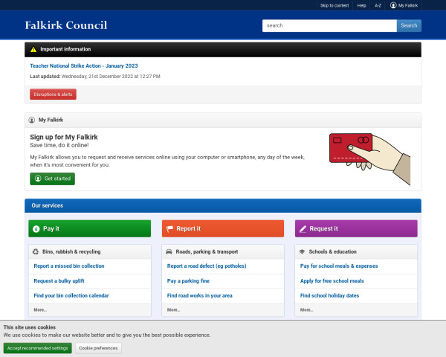Click the My Falkirk user icon in top bar
Screen dimensions: 446x357
(x=393, y=5)
